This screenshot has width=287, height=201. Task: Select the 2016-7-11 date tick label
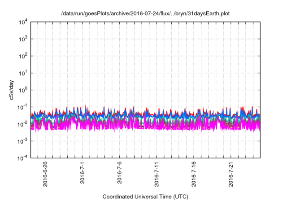[x=157, y=174]
